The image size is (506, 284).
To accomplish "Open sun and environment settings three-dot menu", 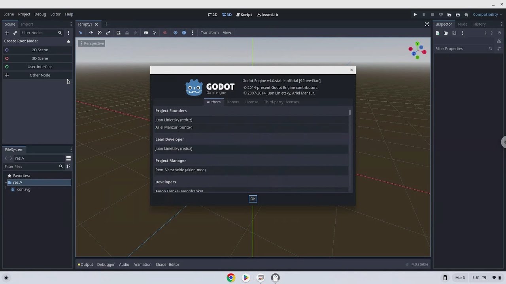I will coord(193,33).
